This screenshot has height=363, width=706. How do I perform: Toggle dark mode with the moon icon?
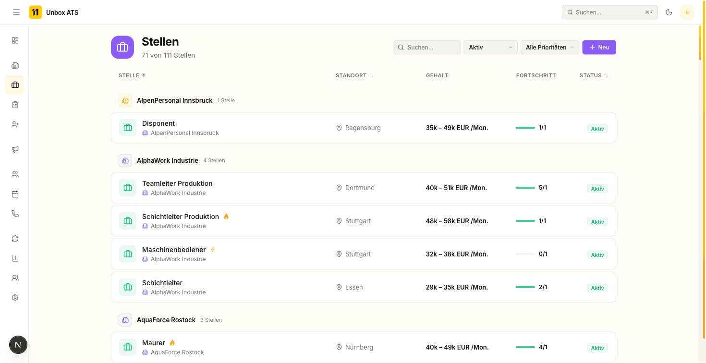point(669,12)
